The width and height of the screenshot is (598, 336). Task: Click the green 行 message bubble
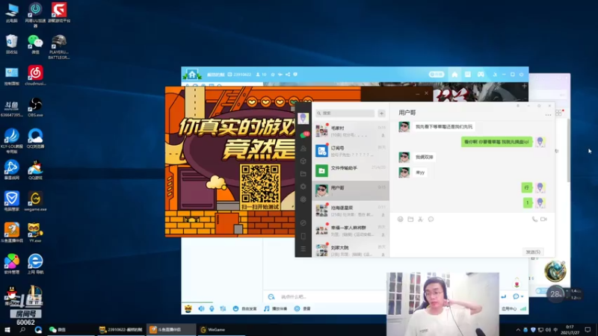(x=527, y=187)
